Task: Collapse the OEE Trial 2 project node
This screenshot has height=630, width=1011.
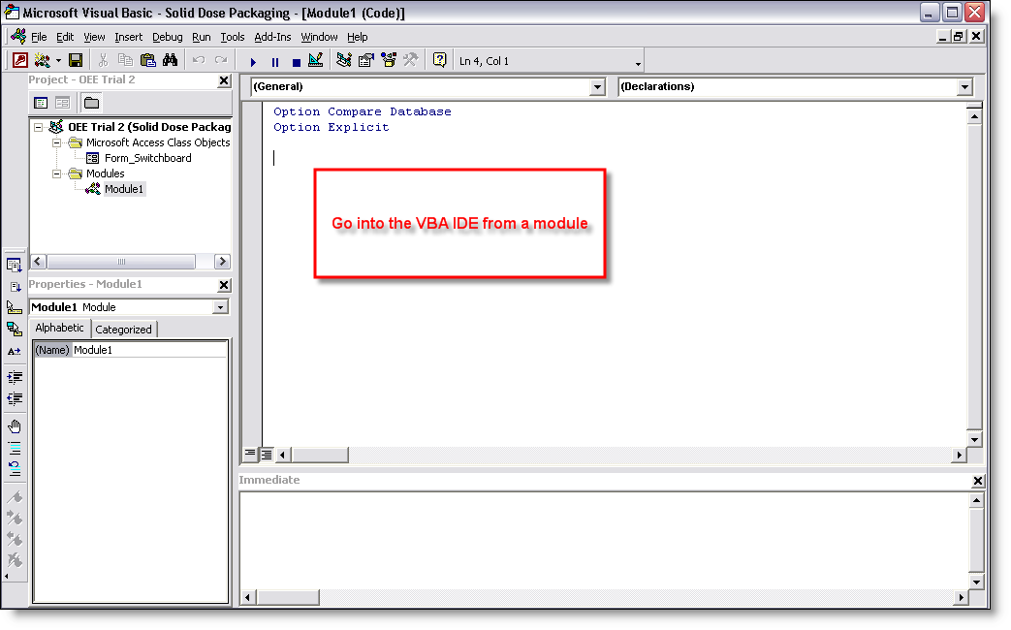Action: 38,127
